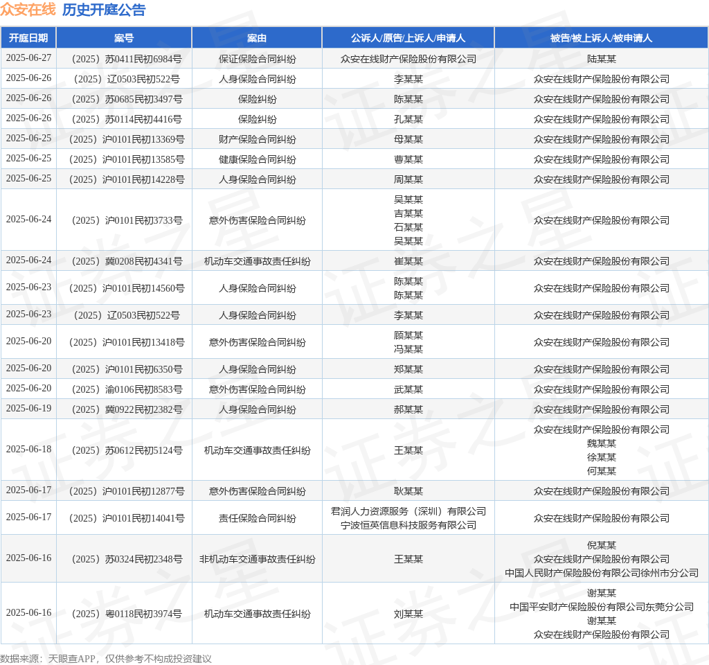Select case number (2025)苏0685民初3497号
This screenshot has height=665, width=709.
124,99
